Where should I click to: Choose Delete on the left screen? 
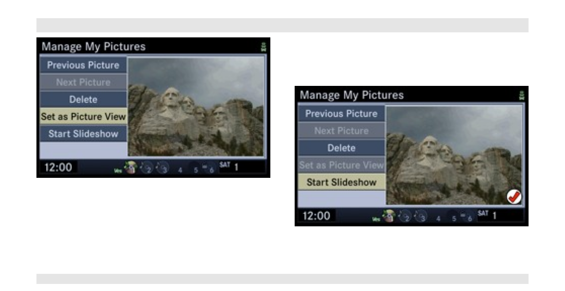click(83, 100)
